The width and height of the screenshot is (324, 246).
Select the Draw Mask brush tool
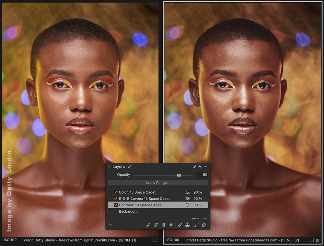[148, 225]
